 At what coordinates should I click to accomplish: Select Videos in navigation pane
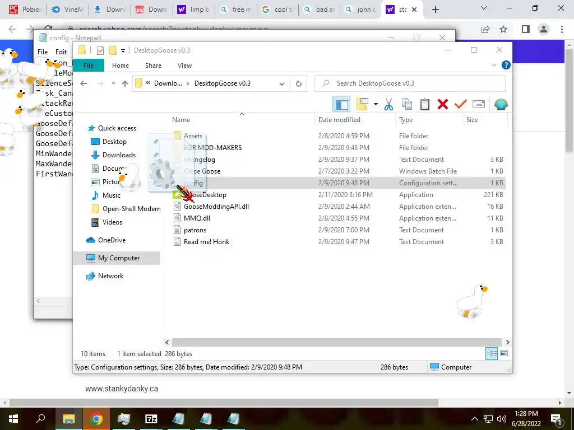pyautogui.click(x=112, y=222)
